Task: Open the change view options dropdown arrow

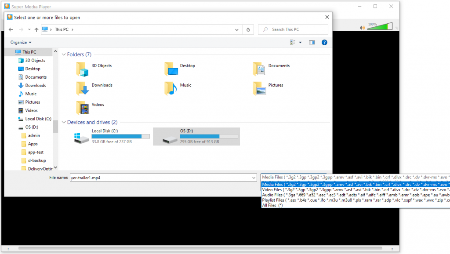Action: click(x=300, y=42)
